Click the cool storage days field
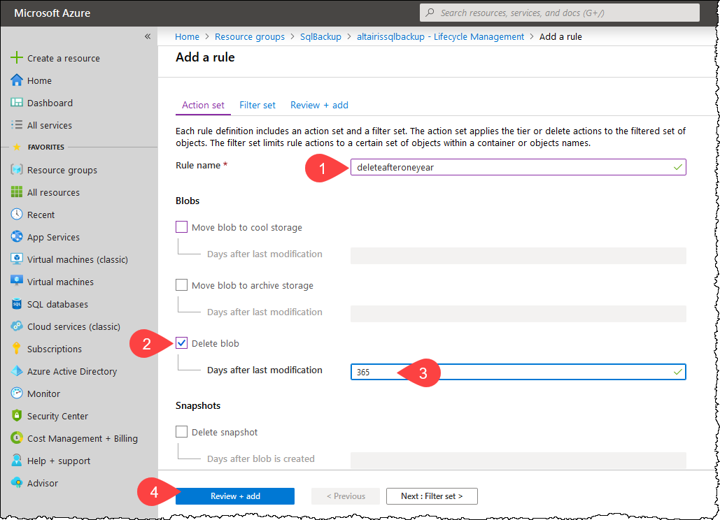The height and width of the screenshot is (520, 720). pyautogui.click(x=518, y=256)
